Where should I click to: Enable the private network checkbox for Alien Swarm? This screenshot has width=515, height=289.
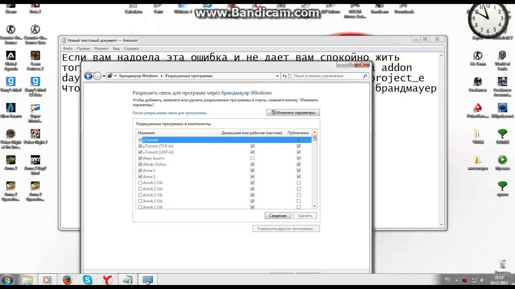tap(252, 158)
